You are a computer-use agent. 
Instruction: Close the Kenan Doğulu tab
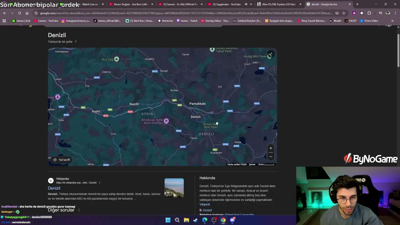point(152,4)
